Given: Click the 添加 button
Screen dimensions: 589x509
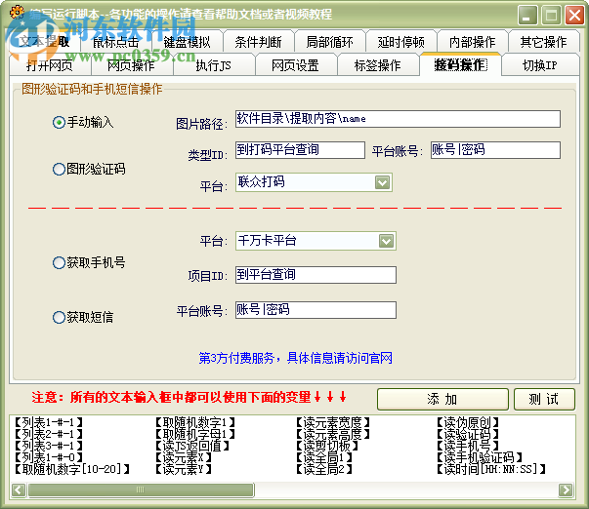Looking at the screenshot, I should pyautogui.click(x=442, y=399).
